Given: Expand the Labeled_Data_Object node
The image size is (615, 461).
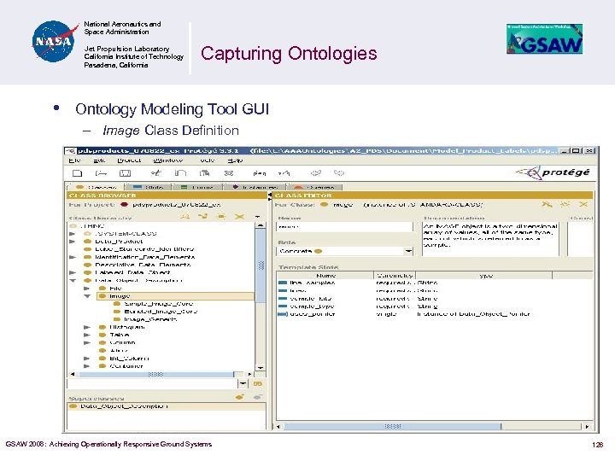Looking at the screenshot, I should pos(72,272).
